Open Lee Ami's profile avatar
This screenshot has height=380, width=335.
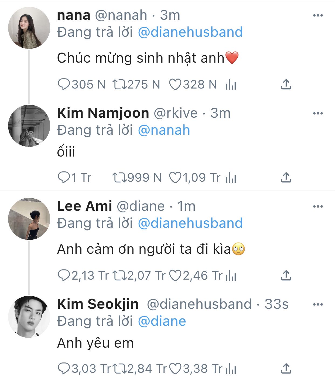click(x=29, y=219)
